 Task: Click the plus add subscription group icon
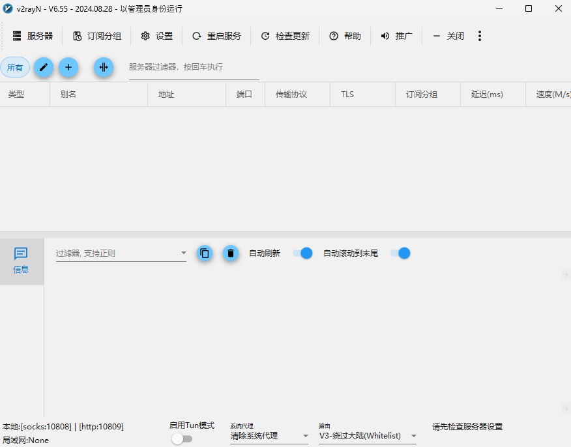point(68,67)
